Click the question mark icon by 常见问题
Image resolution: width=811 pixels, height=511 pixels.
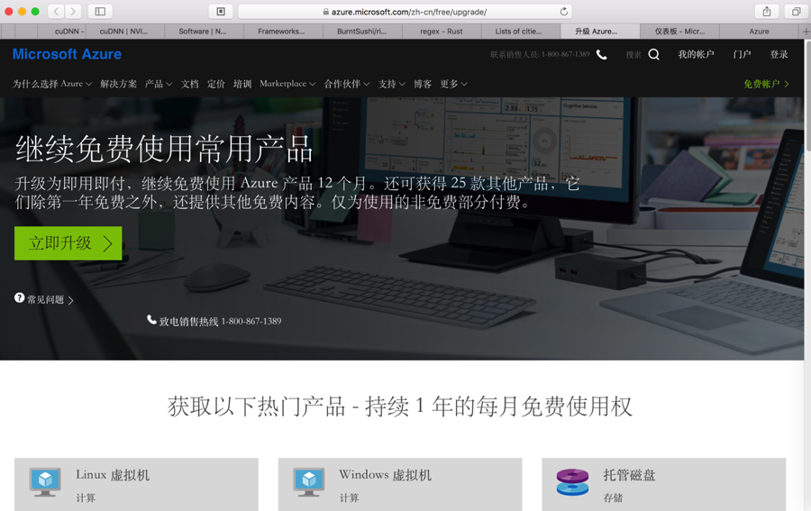point(19,298)
